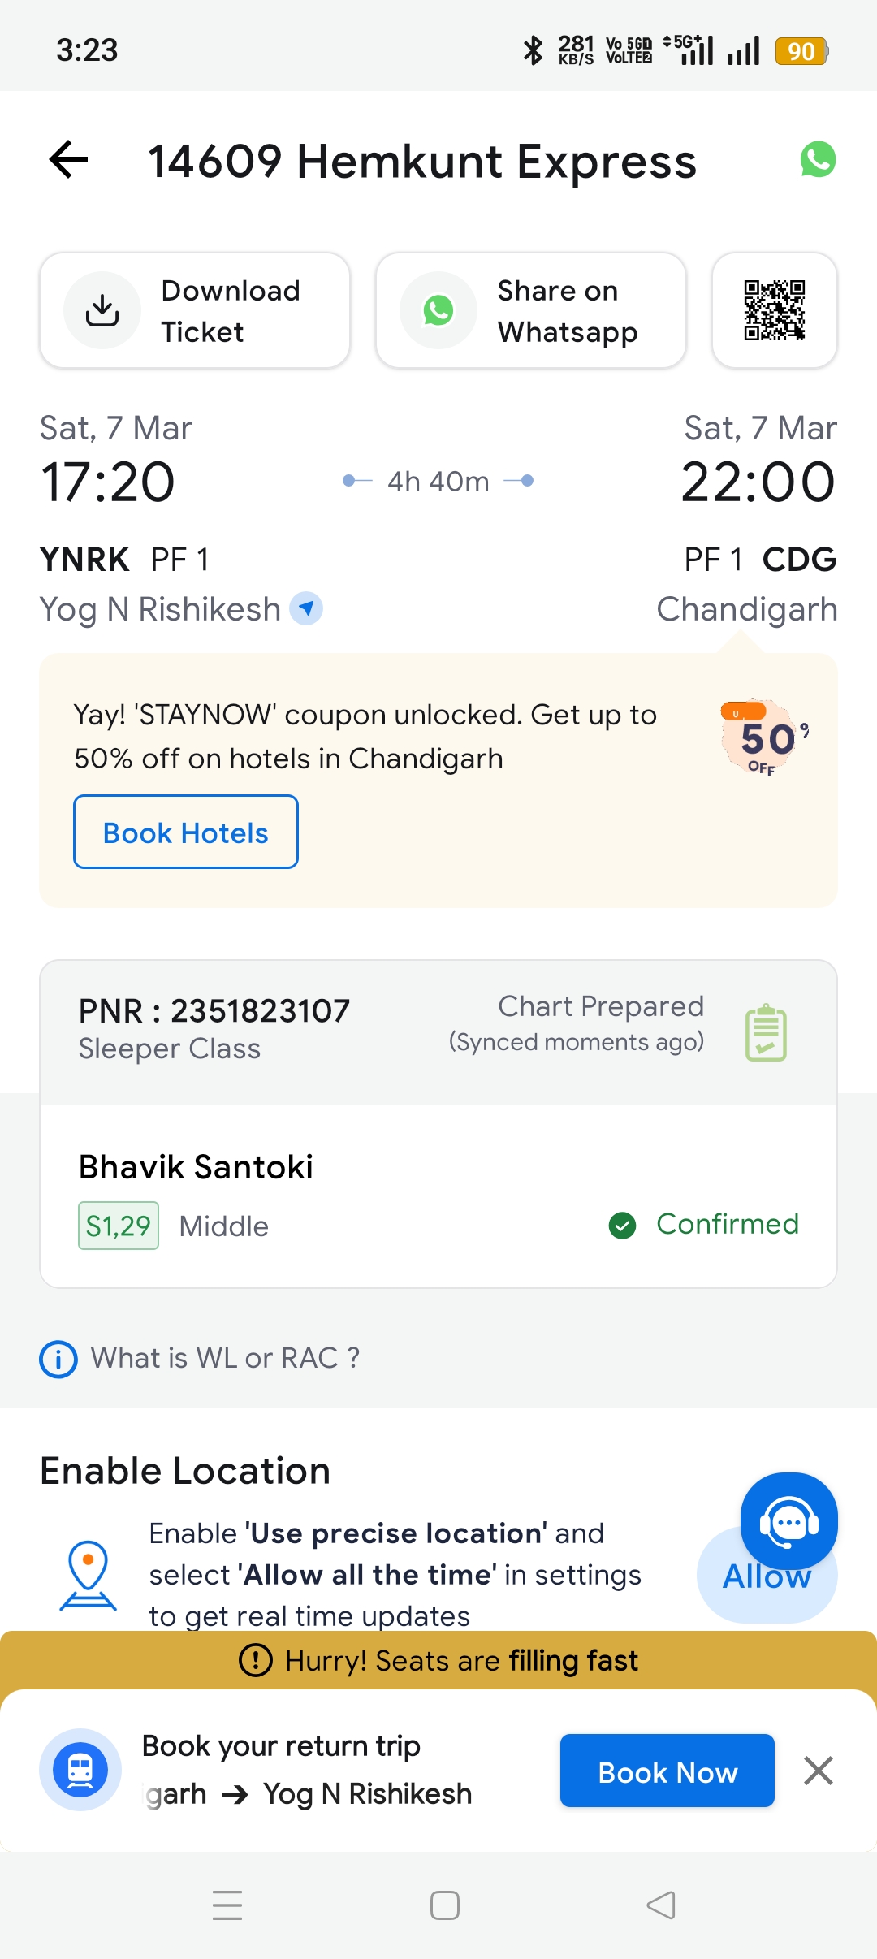Image resolution: width=877 pixels, height=1959 pixels.
Task: Open Android recent apps menu button
Action: click(x=227, y=1905)
